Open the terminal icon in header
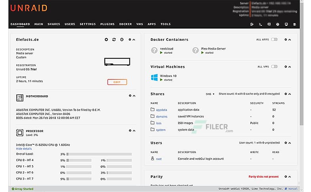This screenshot has height=192, width=311. (260, 24)
